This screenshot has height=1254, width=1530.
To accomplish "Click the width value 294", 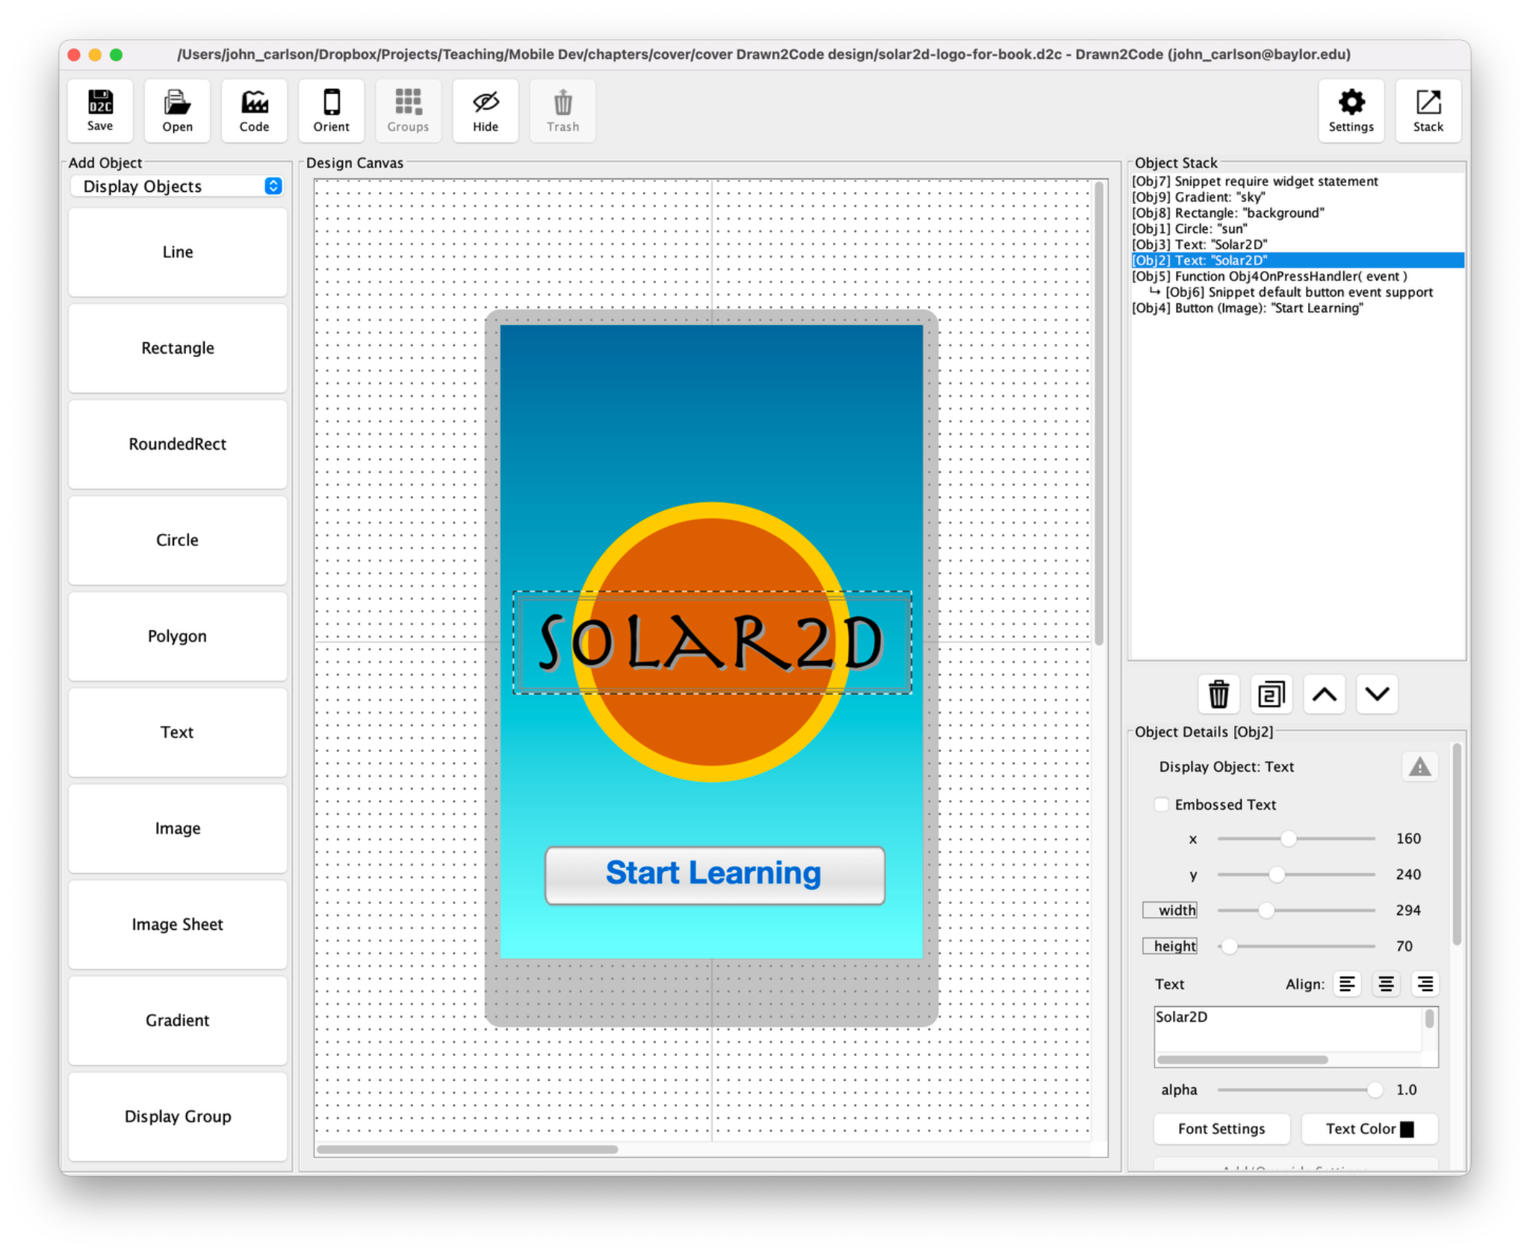I will point(1408,910).
